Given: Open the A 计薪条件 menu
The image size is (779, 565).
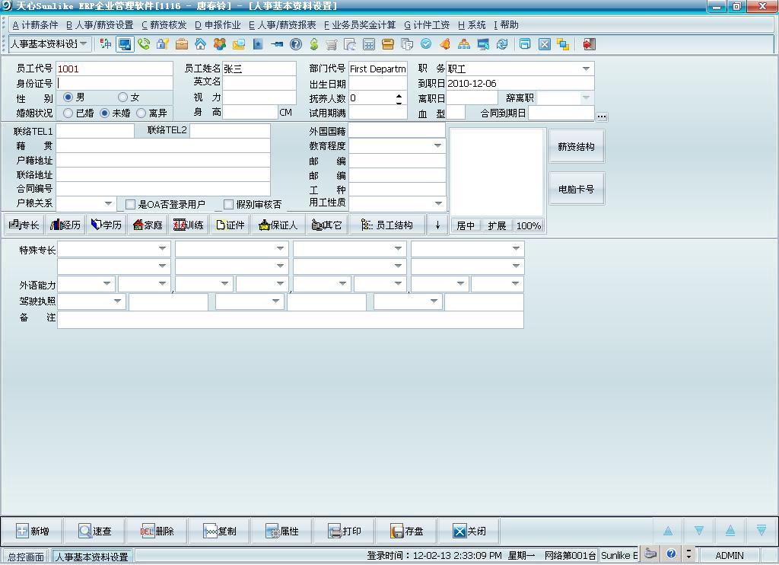Looking at the screenshot, I should coord(35,25).
